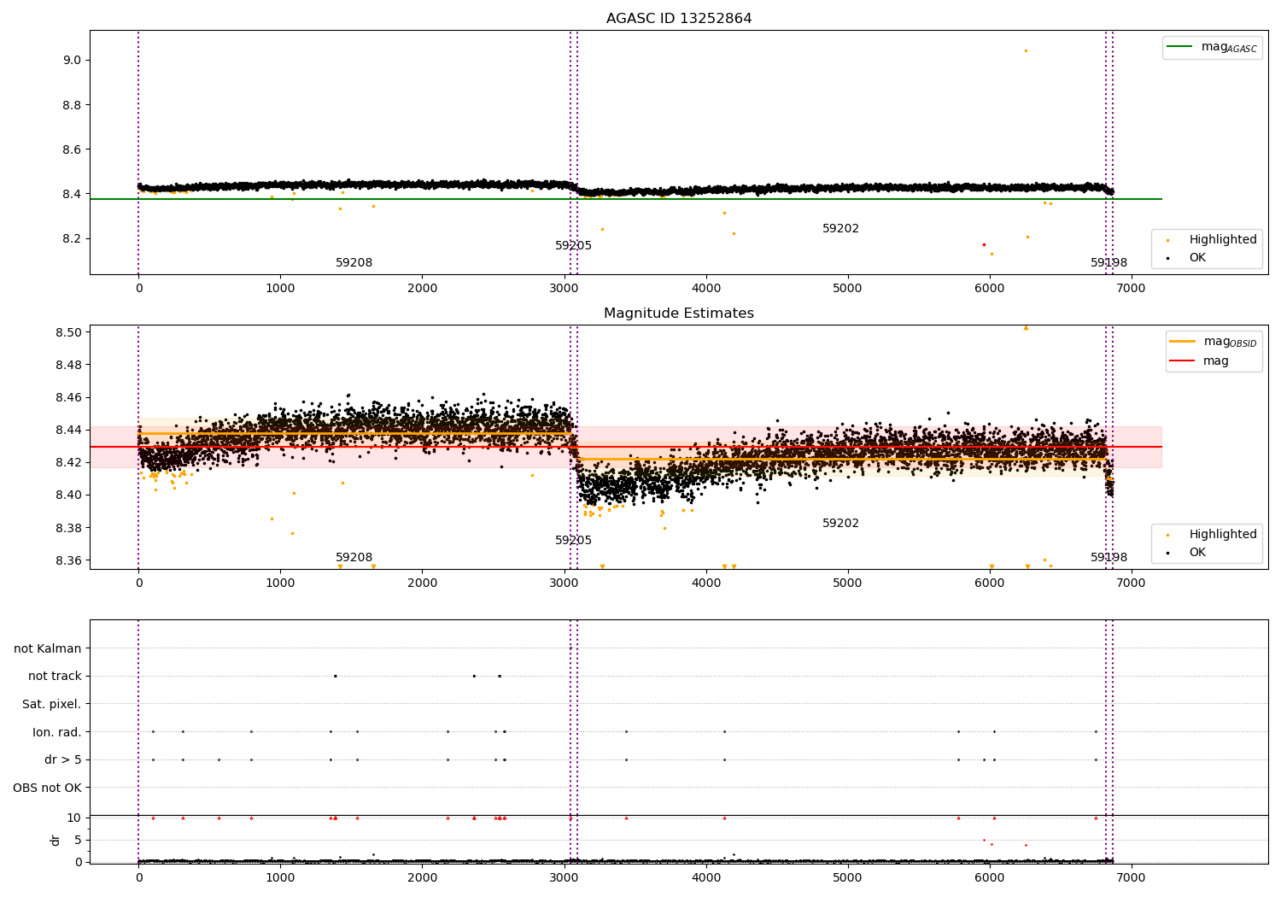Click the 'dr > 5' row label

click(x=63, y=760)
